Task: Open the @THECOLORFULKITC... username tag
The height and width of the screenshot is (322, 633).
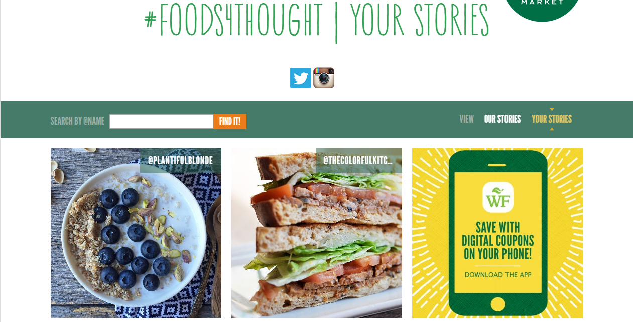Action: tap(359, 161)
